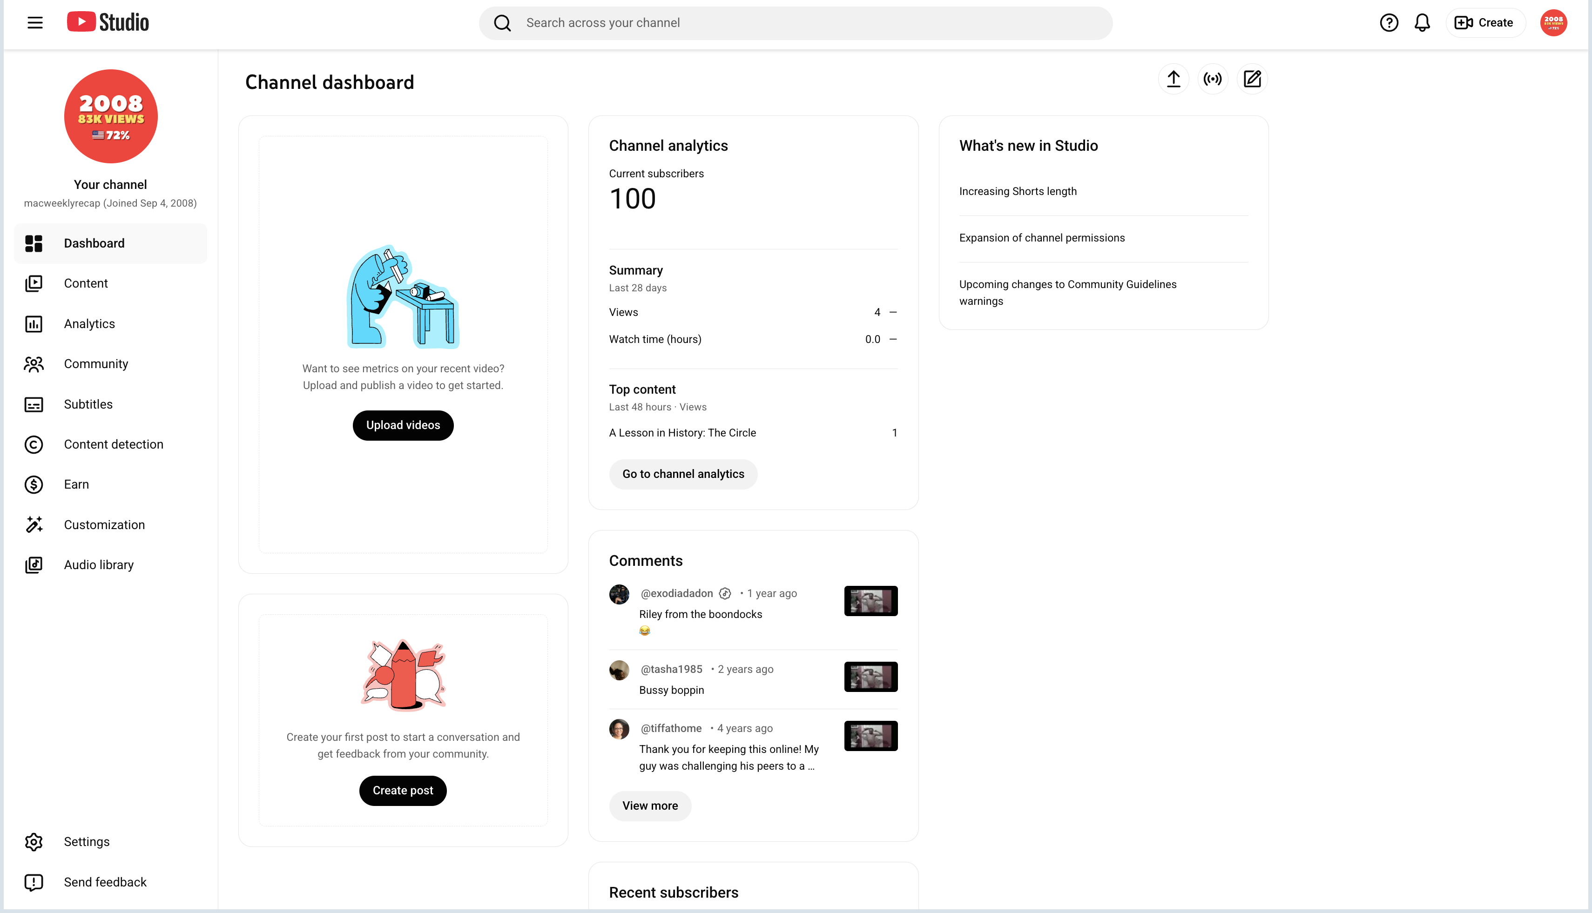
Task: Open the Earn menu item
Action: click(110, 485)
